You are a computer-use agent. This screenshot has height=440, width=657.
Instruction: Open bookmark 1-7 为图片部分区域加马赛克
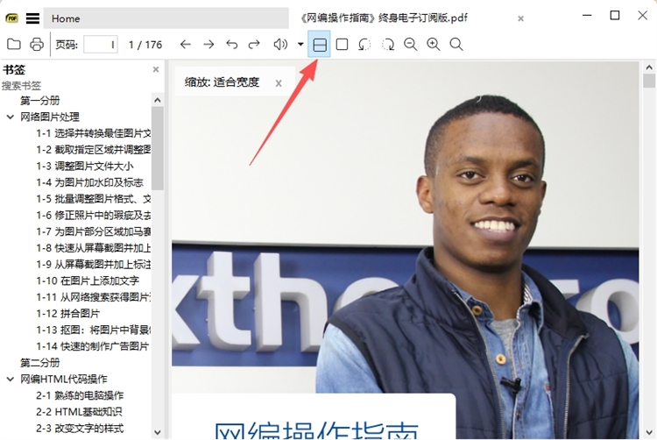[94, 231]
